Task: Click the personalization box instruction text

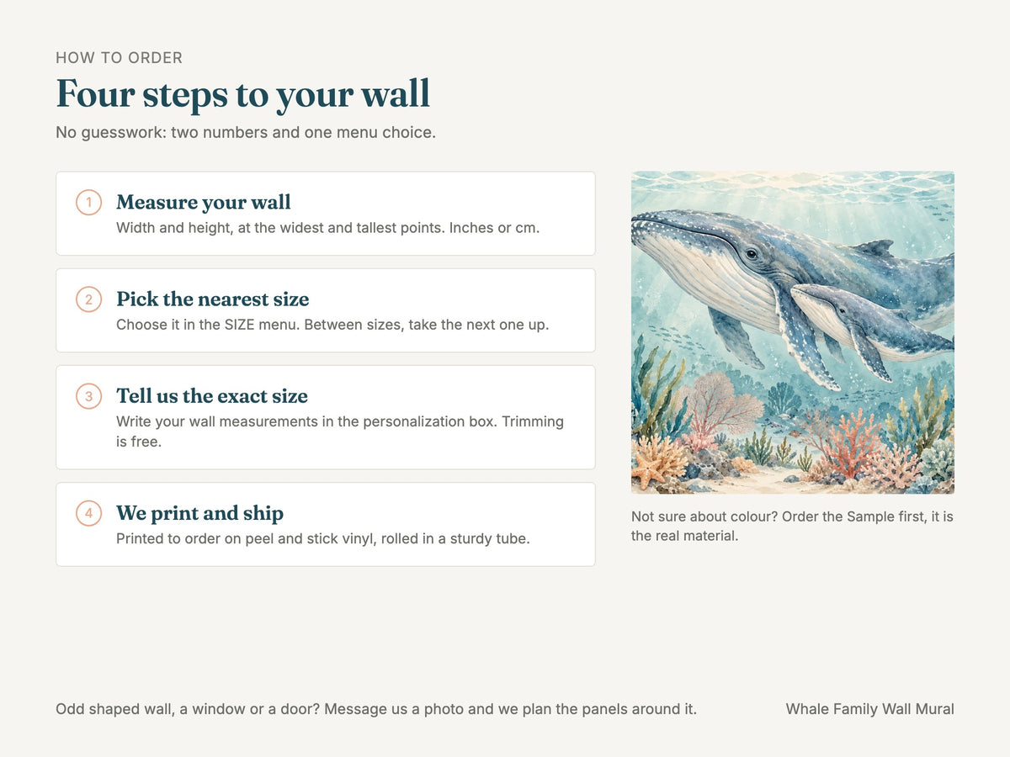Action: [x=340, y=431]
